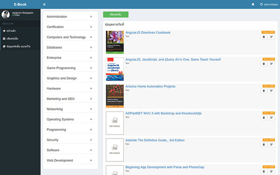Click the Sams Teach Yourself cover thumbnail

[x=115, y=69]
